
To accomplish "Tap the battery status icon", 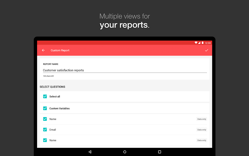I will coord(203,43).
